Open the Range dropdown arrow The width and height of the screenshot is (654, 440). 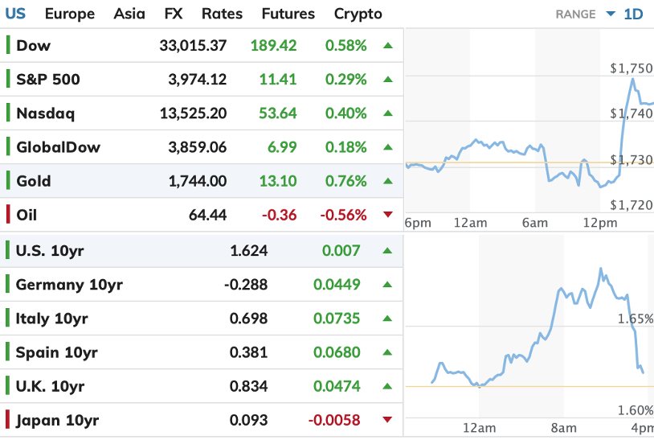611,14
